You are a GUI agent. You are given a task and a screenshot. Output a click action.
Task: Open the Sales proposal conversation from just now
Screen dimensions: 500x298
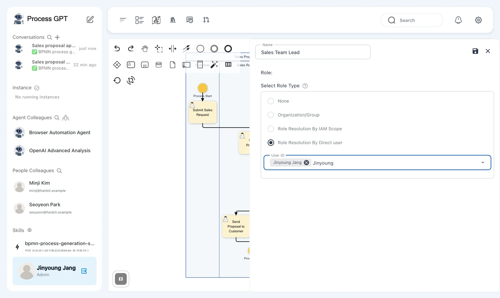(x=54, y=49)
